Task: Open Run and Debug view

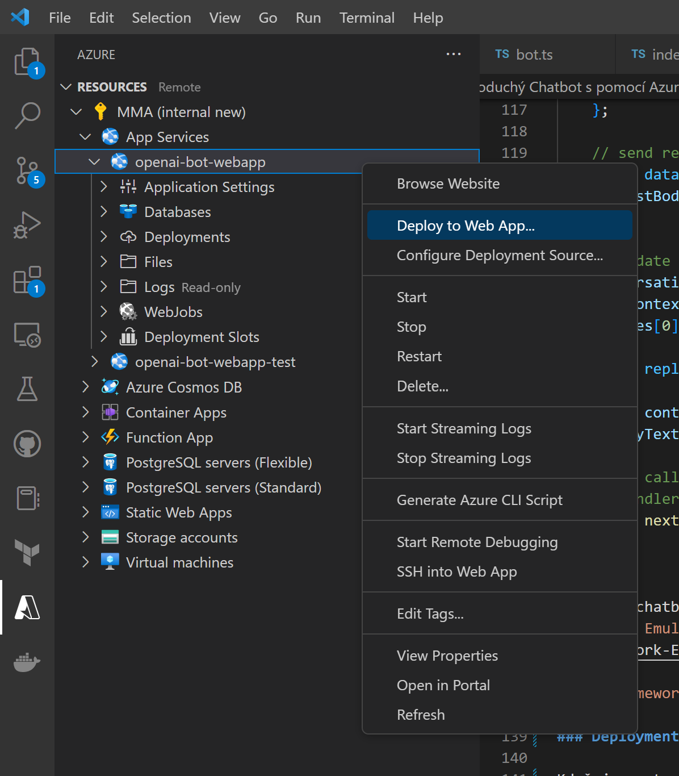Action: pos(27,225)
